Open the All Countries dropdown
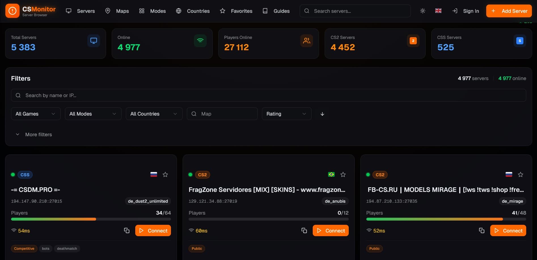Viewport: 537px width, 260px height. coord(154,114)
